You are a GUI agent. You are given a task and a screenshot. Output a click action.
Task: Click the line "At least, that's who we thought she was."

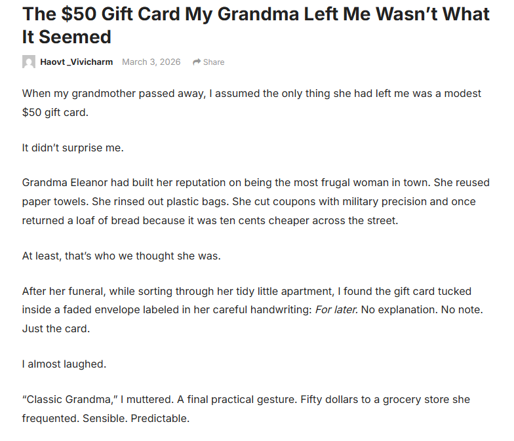(x=121, y=256)
